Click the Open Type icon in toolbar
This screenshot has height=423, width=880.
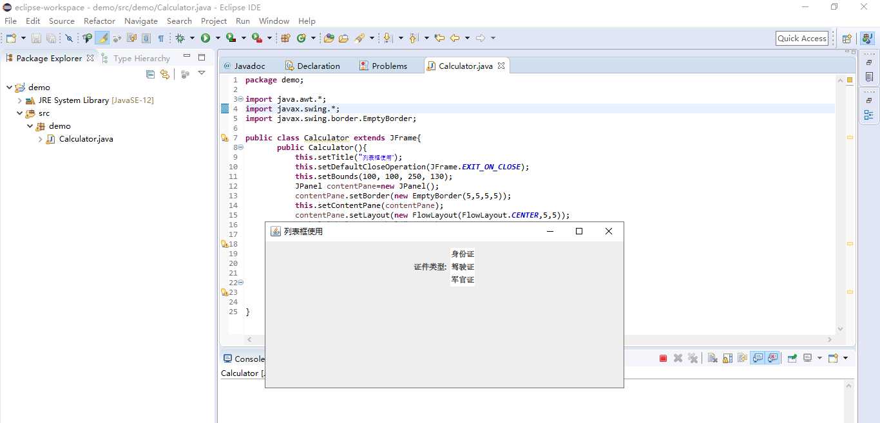[329, 38]
